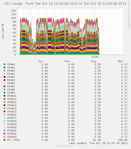Click the blue CPU#1 legend swatch
This screenshot has height=149, width=131.
pos(4,67)
